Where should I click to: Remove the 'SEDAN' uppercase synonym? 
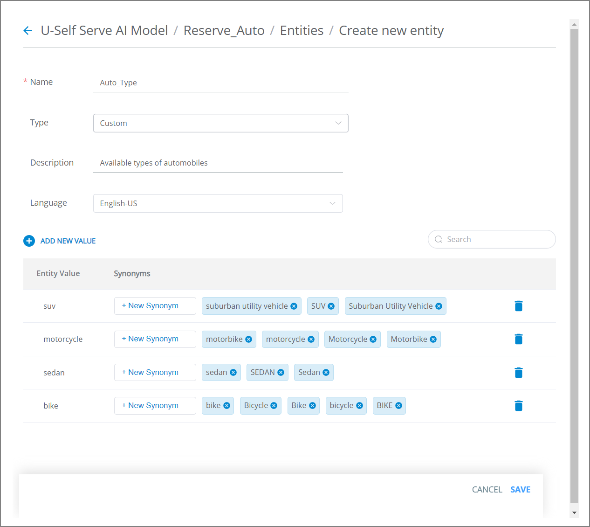pyautogui.click(x=281, y=373)
